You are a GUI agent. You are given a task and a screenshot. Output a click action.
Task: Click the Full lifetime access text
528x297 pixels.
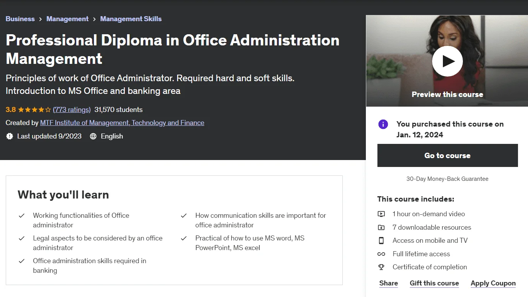click(x=421, y=254)
